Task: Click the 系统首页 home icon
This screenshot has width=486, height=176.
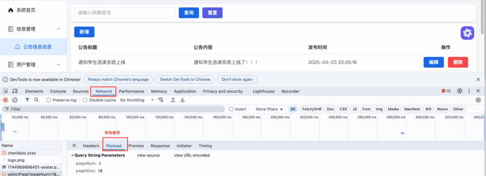Action: (11, 10)
